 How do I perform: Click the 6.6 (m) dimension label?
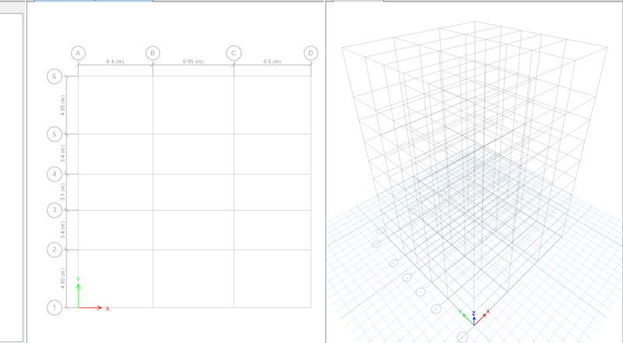point(272,62)
